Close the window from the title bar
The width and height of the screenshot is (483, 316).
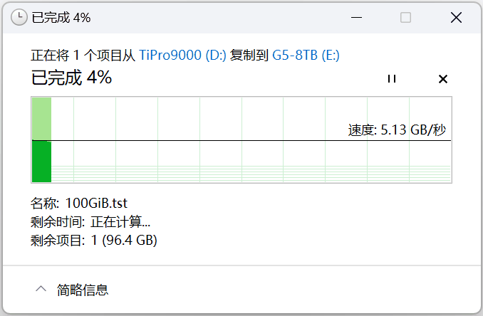pos(456,18)
